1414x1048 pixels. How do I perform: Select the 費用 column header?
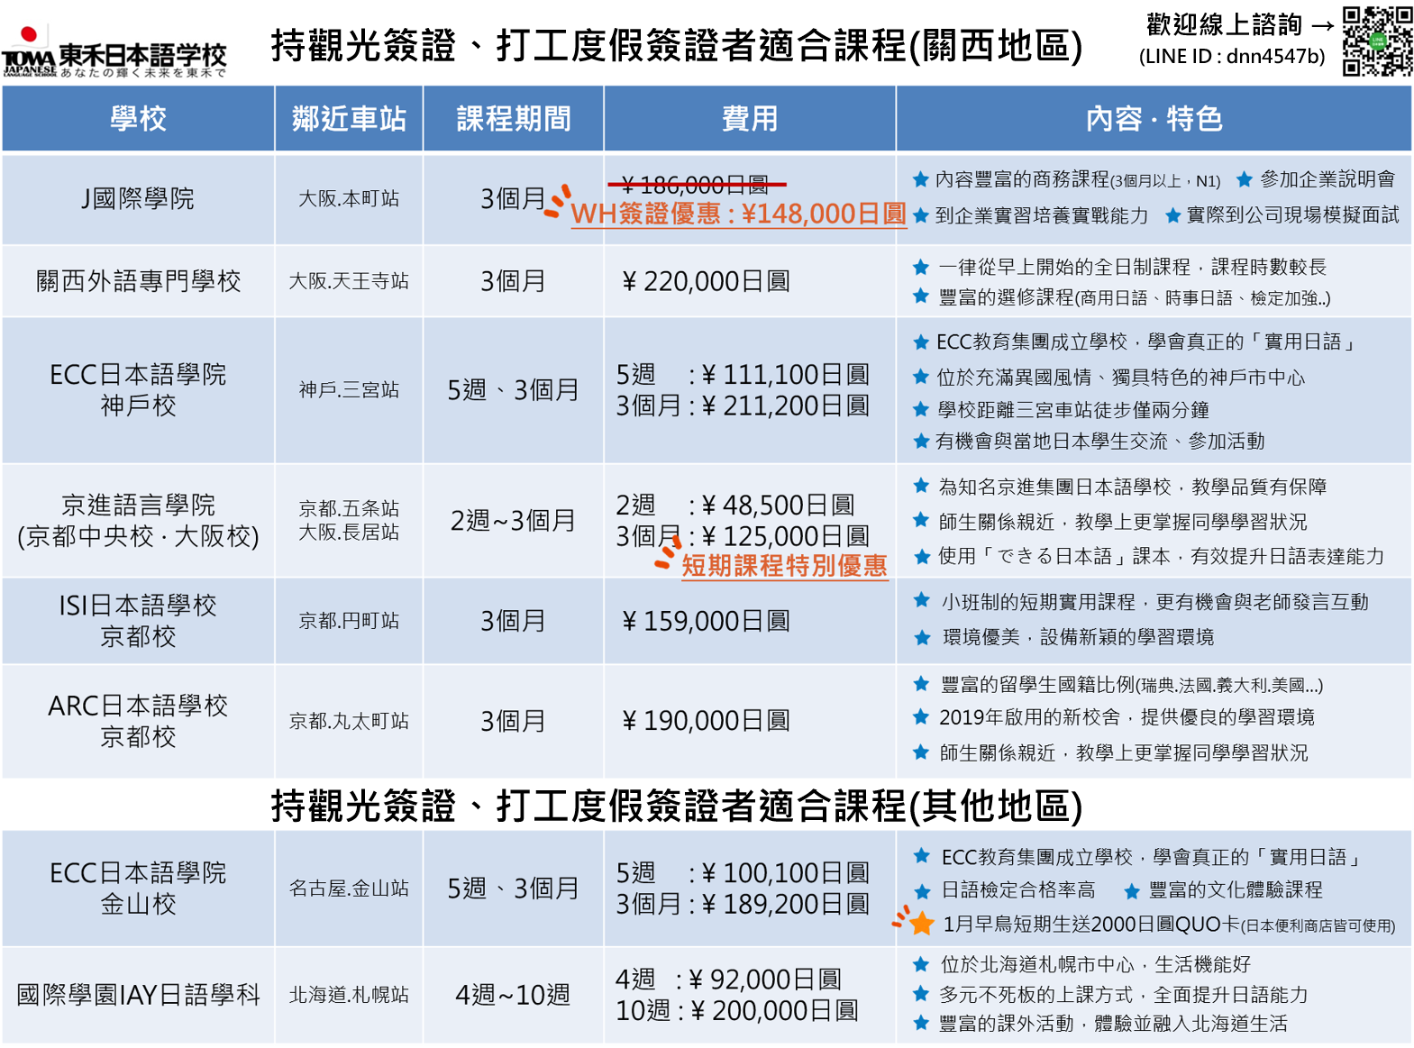(x=749, y=119)
